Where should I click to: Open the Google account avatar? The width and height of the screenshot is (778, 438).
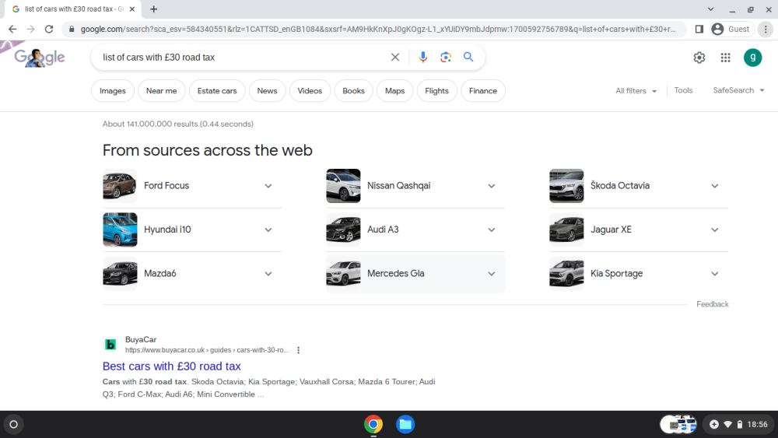[x=752, y=58]
